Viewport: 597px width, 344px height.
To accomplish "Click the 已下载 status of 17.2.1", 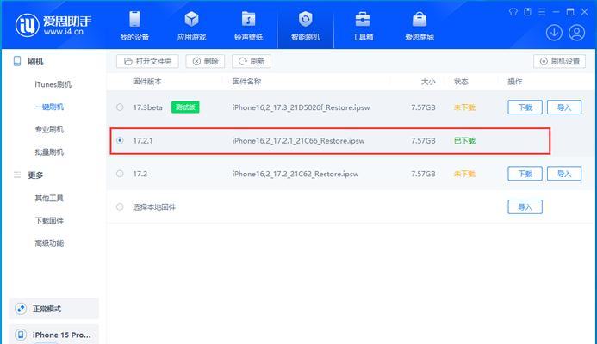I will pos(465,141).
